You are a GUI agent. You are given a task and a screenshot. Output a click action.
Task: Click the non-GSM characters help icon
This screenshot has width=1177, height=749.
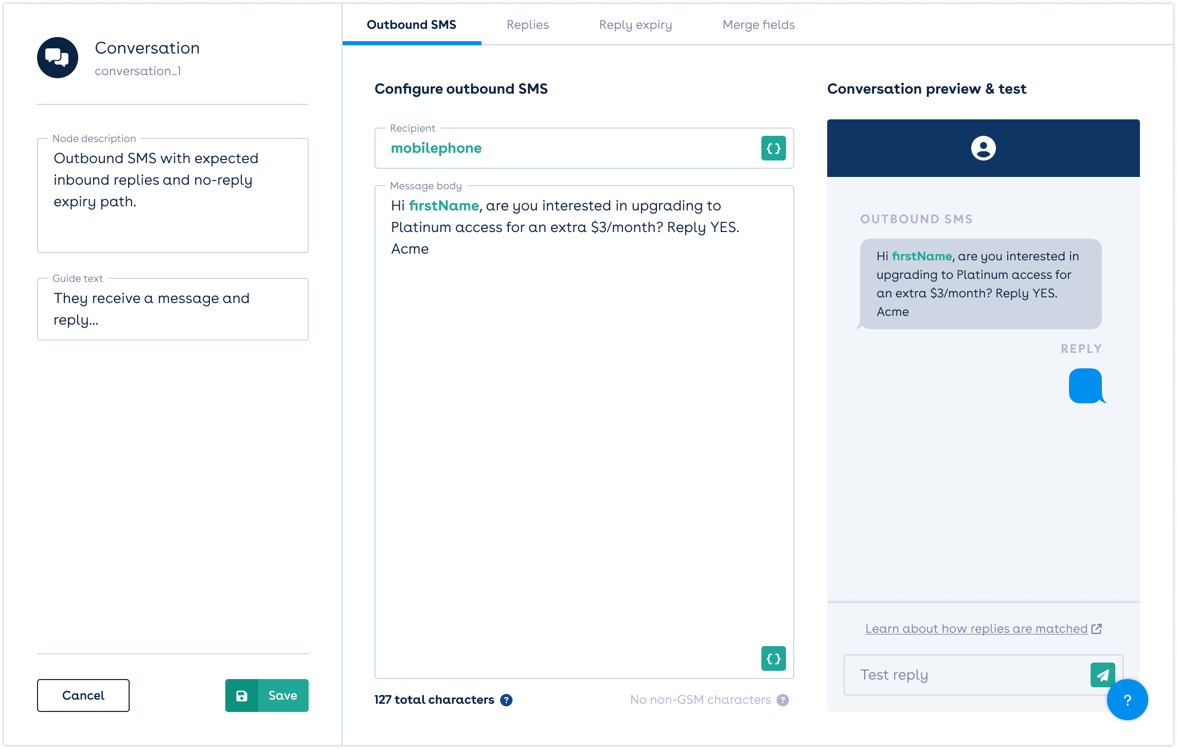[x=782, y=700]
